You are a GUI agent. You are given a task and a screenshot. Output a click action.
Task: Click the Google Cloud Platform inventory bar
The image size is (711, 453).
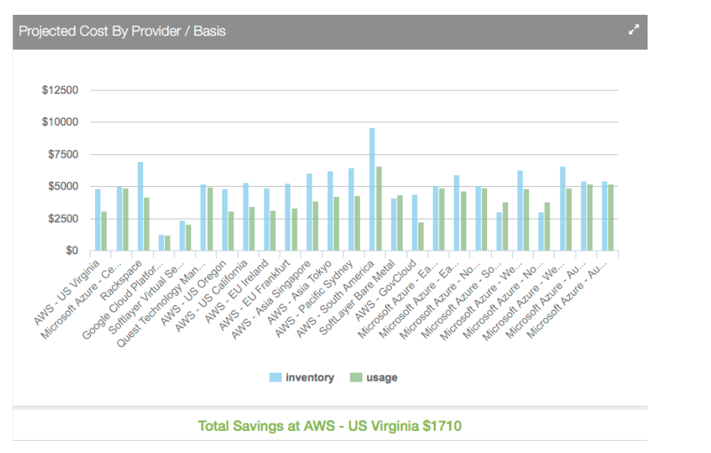pos(161,243)
